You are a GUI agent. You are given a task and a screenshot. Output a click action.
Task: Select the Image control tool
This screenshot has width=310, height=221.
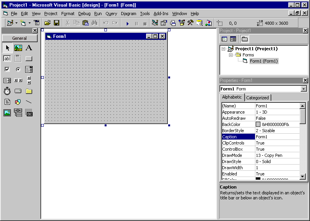click(x=7, y=113)
